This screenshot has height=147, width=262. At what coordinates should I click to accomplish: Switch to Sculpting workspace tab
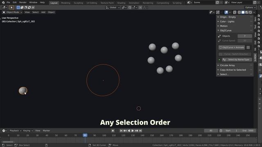click(x=78, y=3)
